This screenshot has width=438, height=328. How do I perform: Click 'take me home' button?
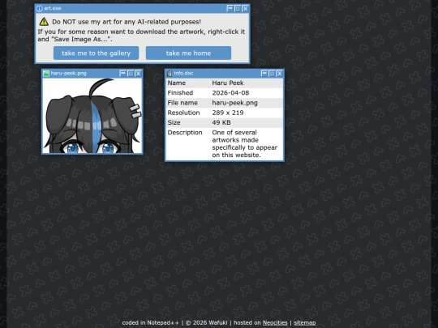tap(188, 53)
